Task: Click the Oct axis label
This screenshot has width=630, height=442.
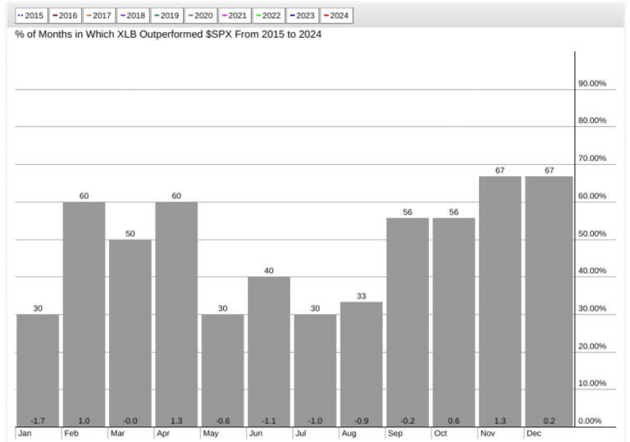Action: (x=441, y=433)
